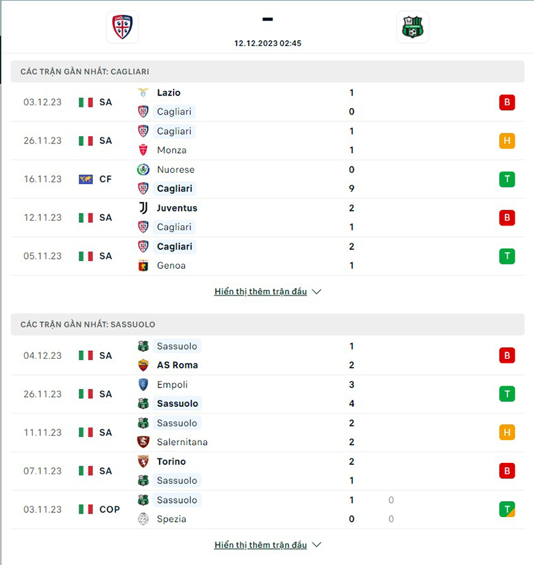Click the match date '12.12.2023 02:45'
Image resolution: width=534 pixels, height=565 pixels.
coord(267,43)
